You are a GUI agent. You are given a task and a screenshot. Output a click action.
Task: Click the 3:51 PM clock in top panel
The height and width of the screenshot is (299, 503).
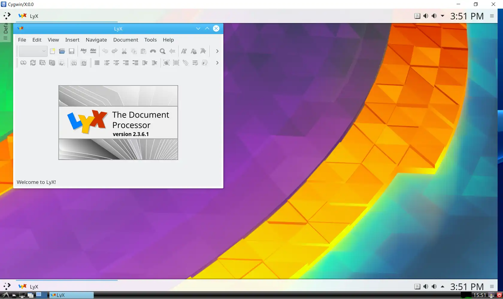pyautogui.click(x=467, y=16)
